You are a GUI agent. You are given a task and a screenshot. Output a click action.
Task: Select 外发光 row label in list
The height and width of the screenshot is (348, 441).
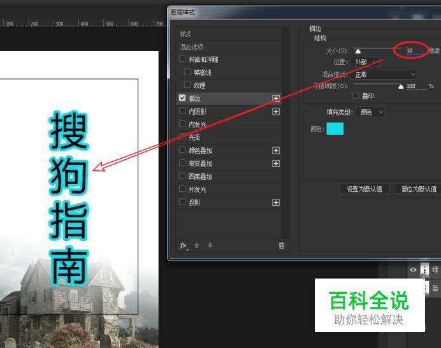click(198, 189)
